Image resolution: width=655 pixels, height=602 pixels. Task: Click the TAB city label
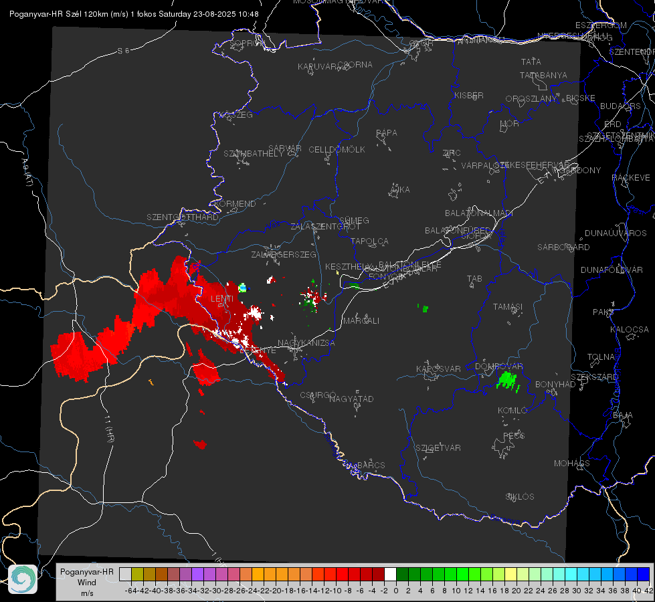coord(474,279)
